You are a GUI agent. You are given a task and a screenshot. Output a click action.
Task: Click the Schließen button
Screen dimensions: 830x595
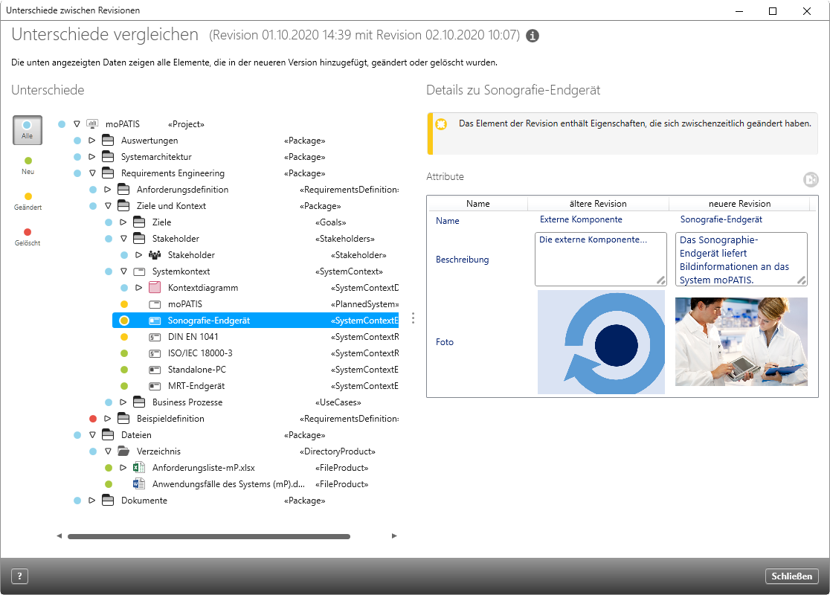[791, 576]
